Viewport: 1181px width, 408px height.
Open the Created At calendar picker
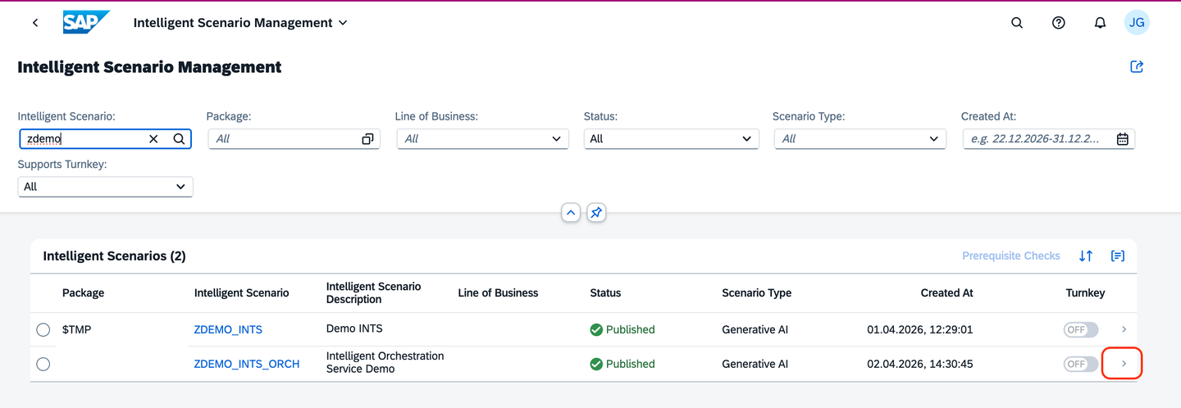tap(1123, 138)
